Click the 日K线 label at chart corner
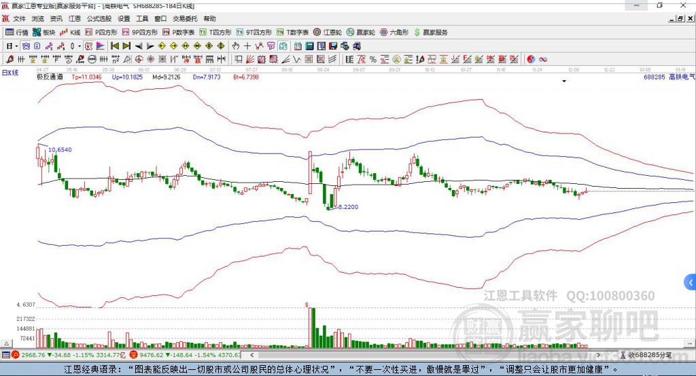Image resolution: width=696 pixels, height=376 pixels. click(10, 73)
